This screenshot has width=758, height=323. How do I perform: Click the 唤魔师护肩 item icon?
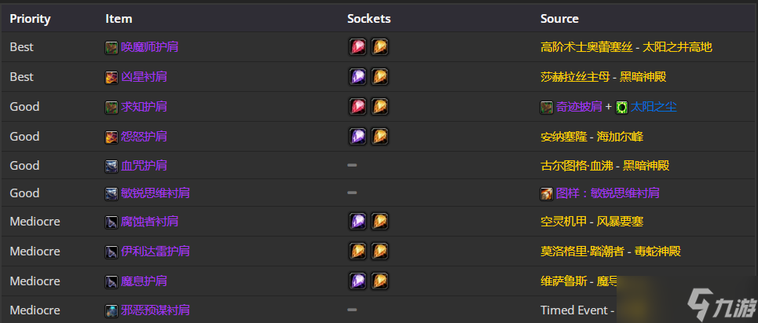(112, 47)
